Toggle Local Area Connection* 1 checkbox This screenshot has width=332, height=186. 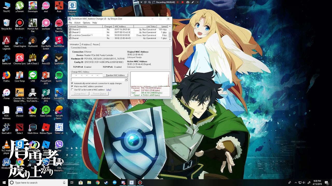point(70,35)
